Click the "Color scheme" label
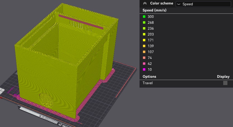 click(x=161, y=3)
